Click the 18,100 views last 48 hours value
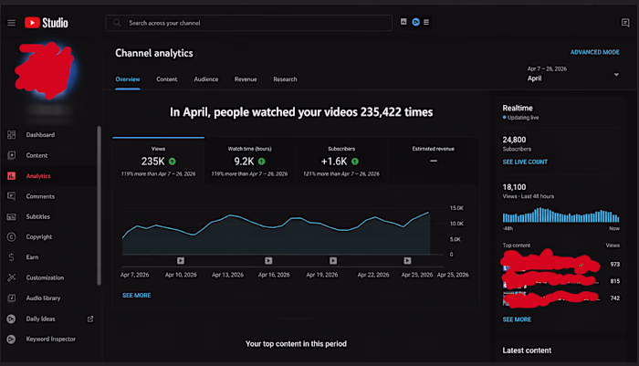639x366 pixels. (514, 187)
